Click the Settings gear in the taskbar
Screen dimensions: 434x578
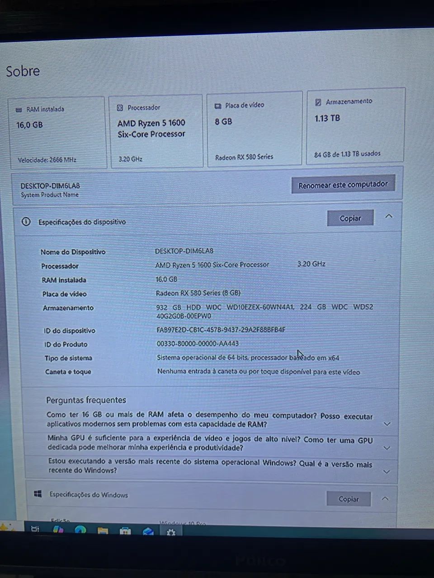[x=171, y=532]
